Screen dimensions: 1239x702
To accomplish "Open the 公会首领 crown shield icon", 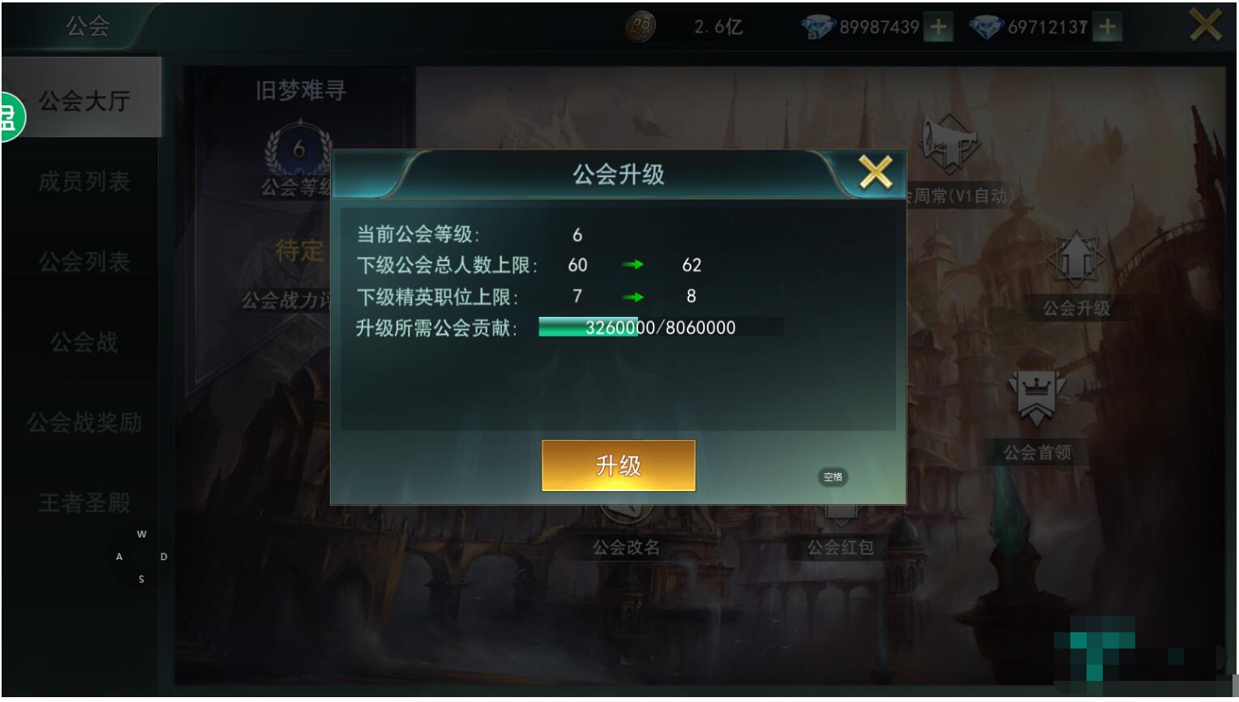I will click(1035, 398).
